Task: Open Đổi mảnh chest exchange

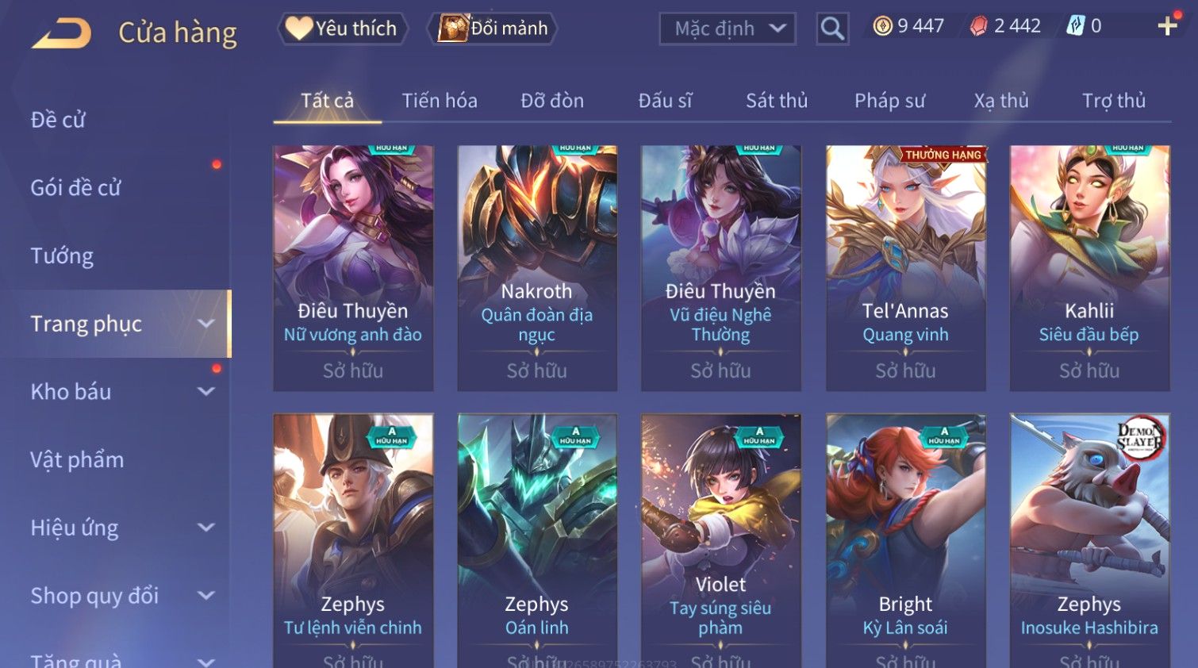Action: pos(493,29)
